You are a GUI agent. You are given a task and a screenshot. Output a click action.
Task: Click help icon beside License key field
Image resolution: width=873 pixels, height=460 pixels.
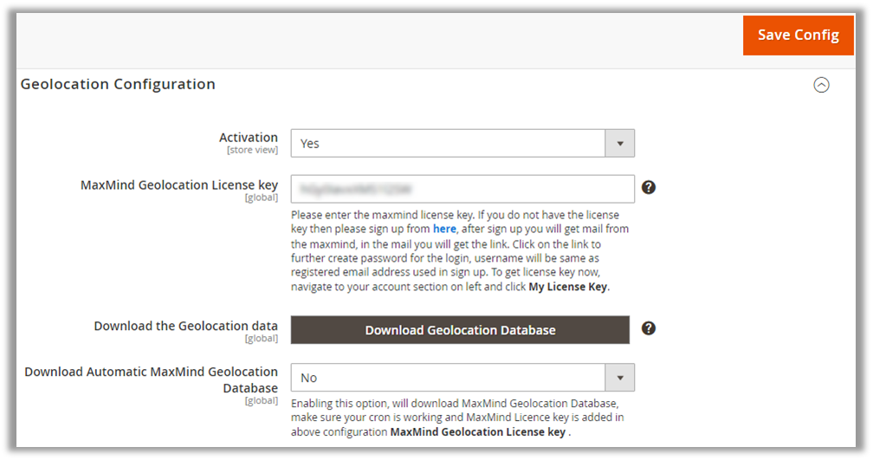pyautogui.click(x=648, y=186)
